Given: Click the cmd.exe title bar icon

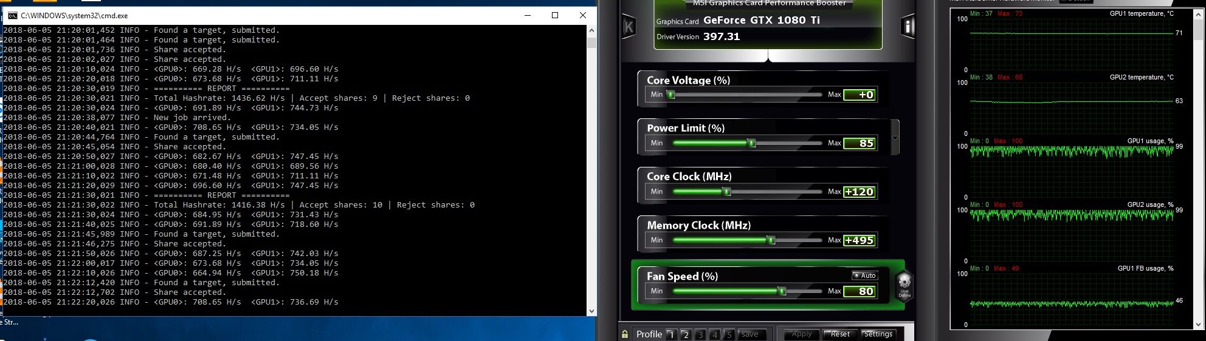Looking at the screenshot, I should [12, 15].
